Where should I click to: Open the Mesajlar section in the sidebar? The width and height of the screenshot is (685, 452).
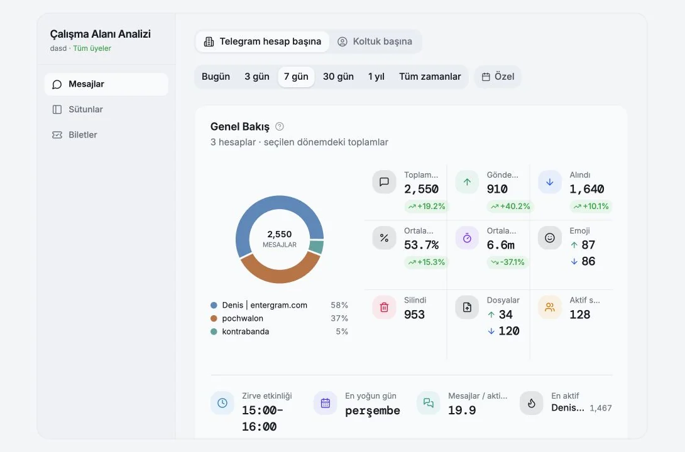tap(106, 84)
